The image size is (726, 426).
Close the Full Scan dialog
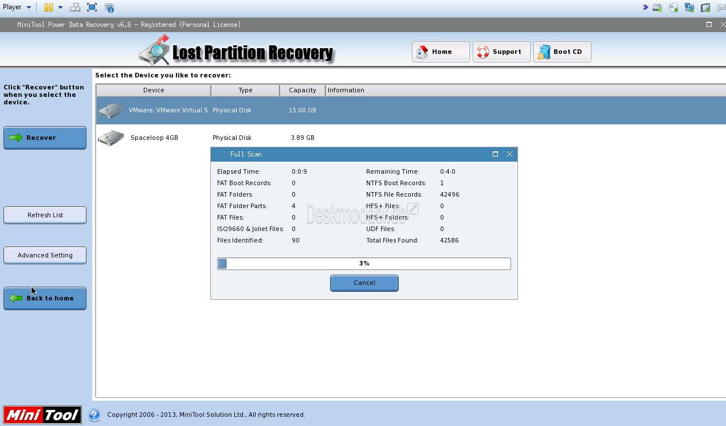[x=509, y=154]
